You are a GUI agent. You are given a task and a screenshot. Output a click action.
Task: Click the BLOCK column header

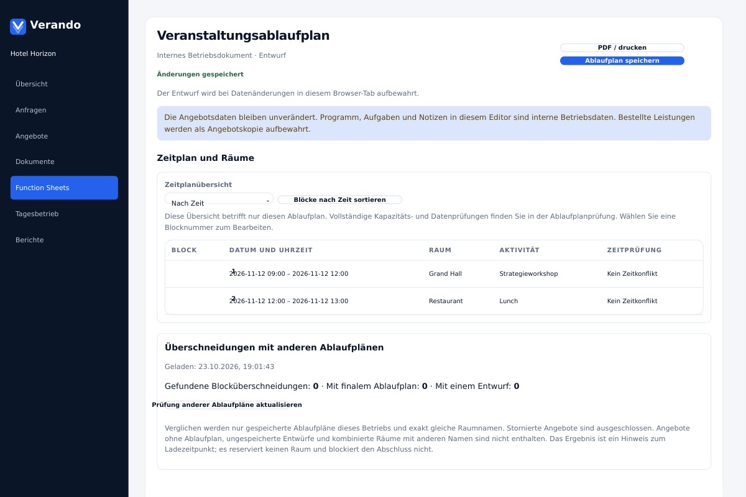(184, 250)
